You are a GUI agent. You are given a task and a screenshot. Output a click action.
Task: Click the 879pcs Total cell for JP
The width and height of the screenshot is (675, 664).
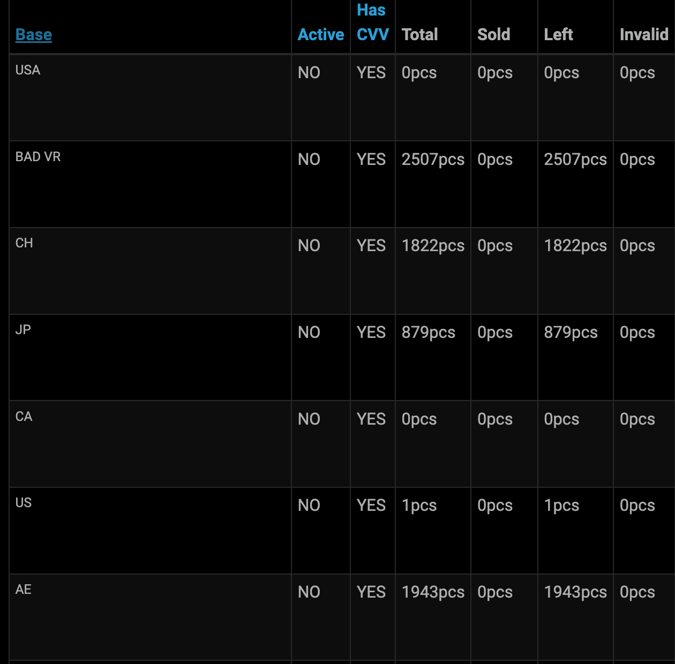click(428, 333)
